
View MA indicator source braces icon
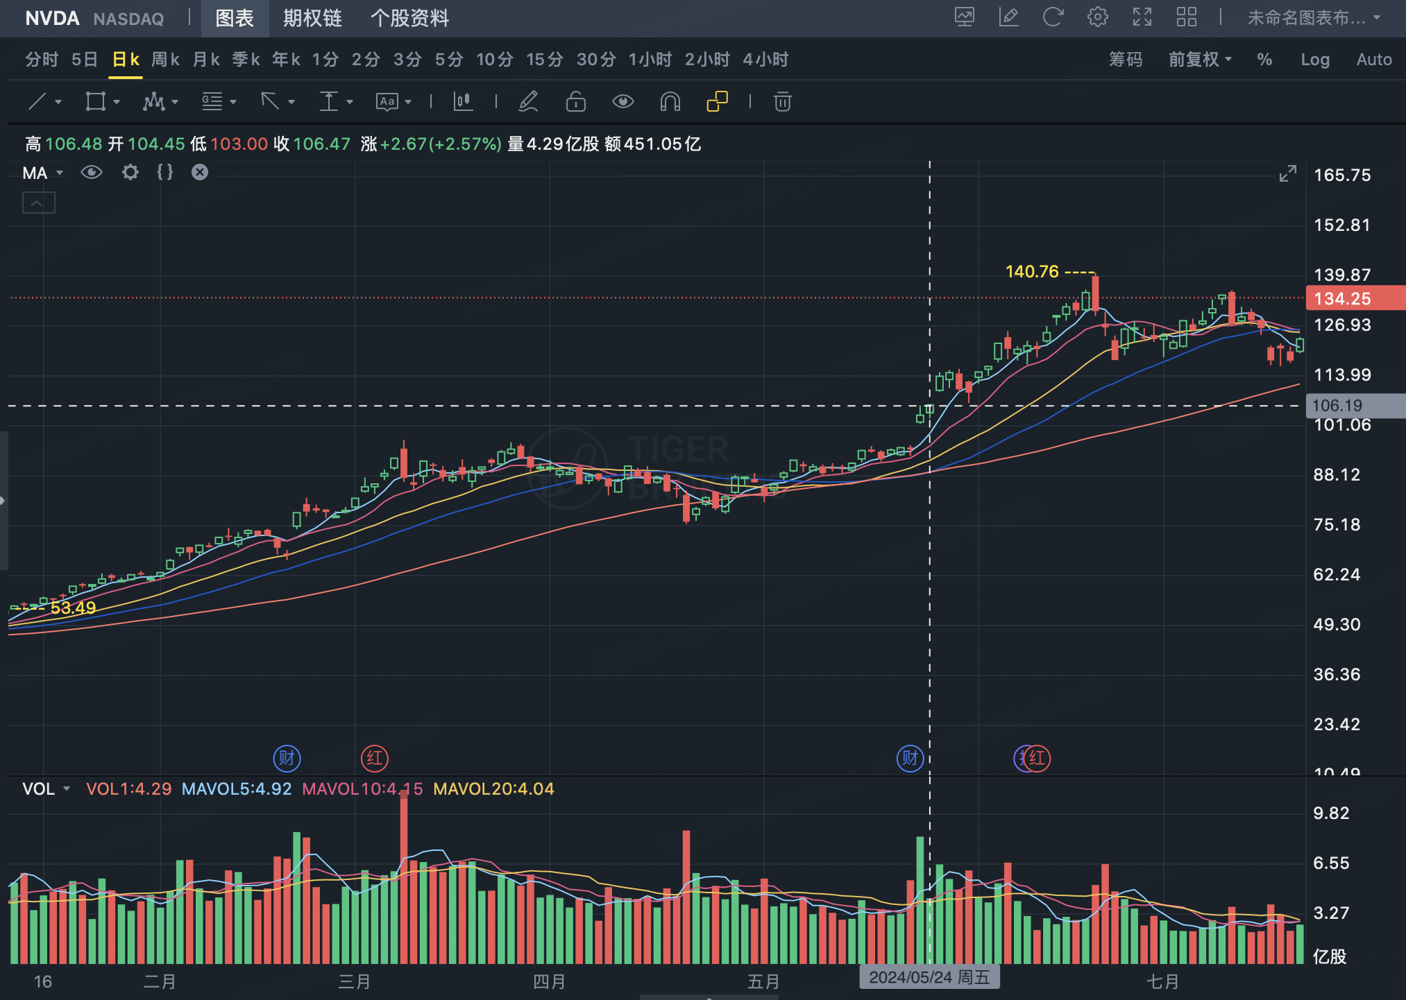pyautogui.click(x=165, y=172)
